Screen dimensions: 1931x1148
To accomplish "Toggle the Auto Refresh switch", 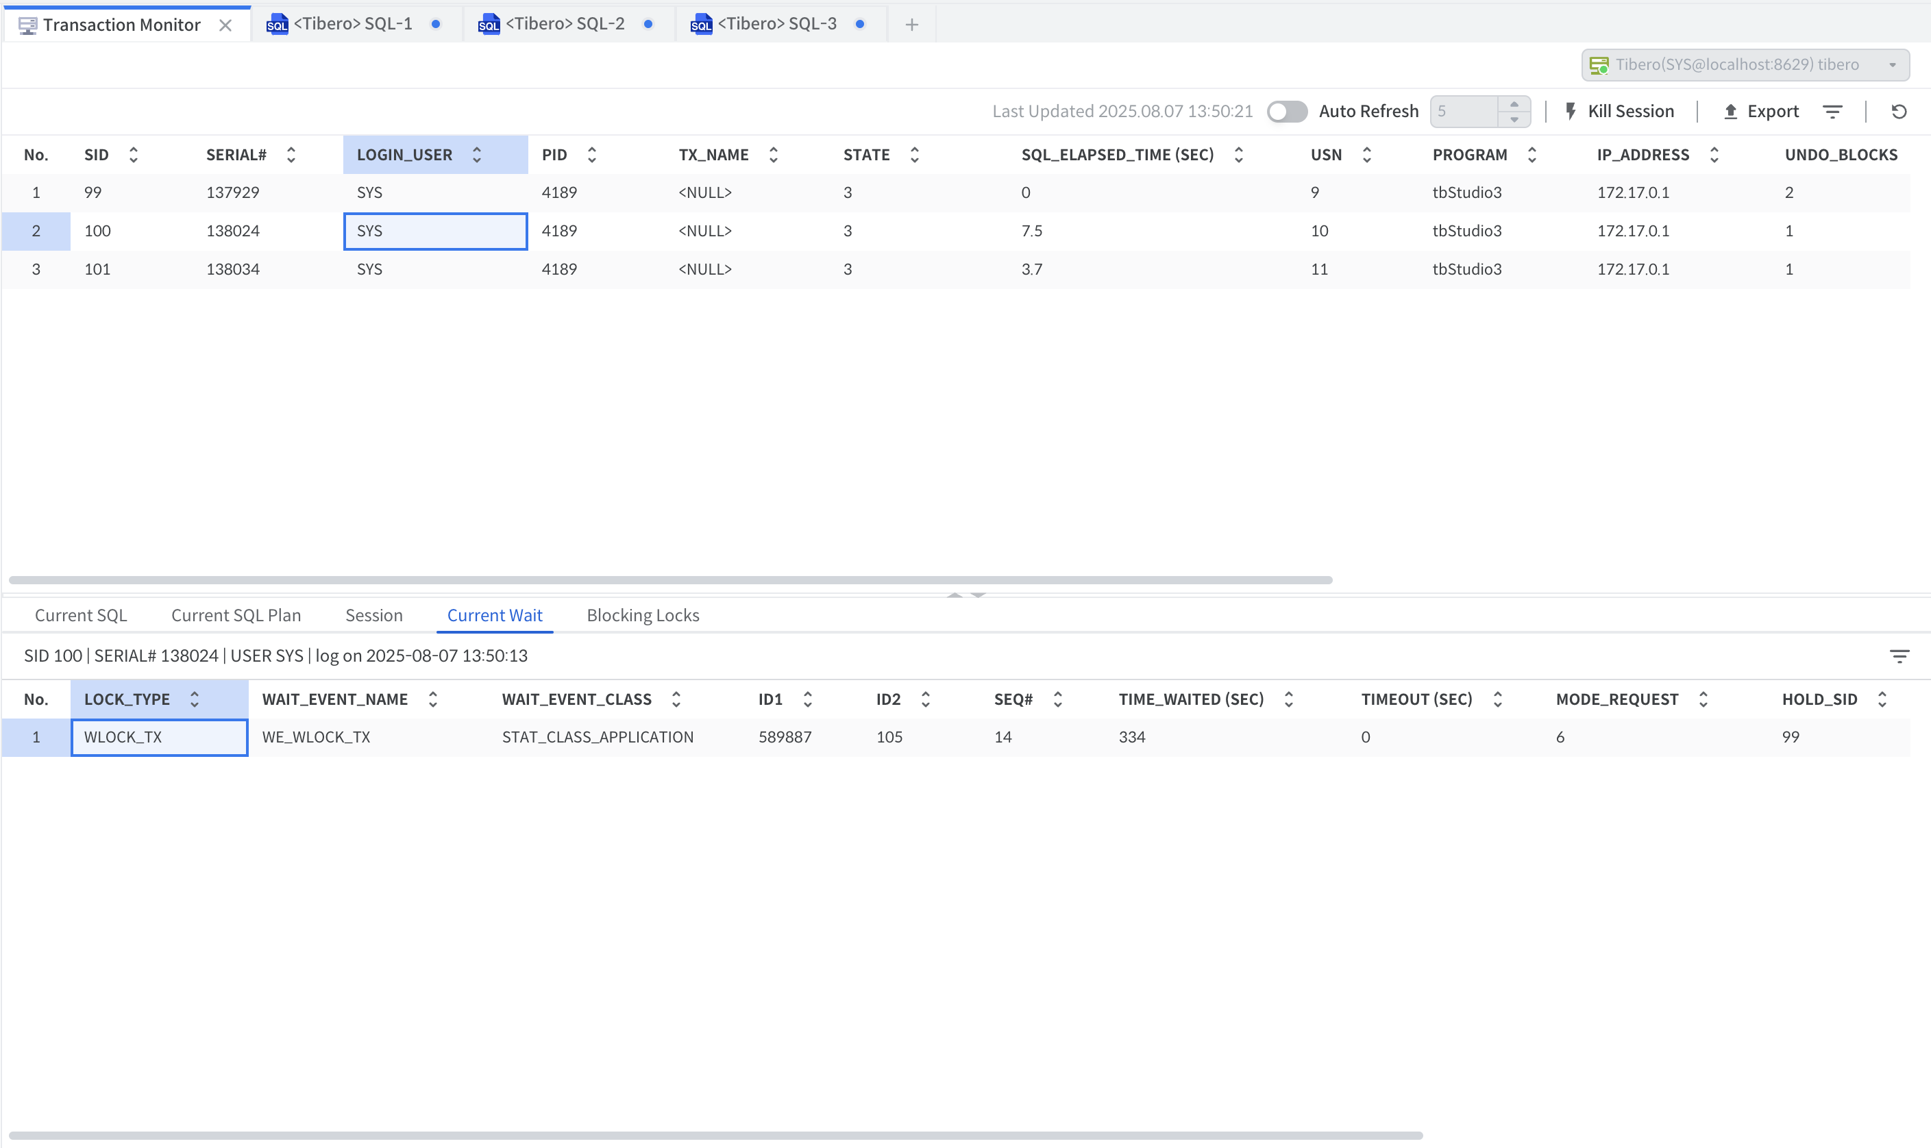I will click(x=1287, y=112).
